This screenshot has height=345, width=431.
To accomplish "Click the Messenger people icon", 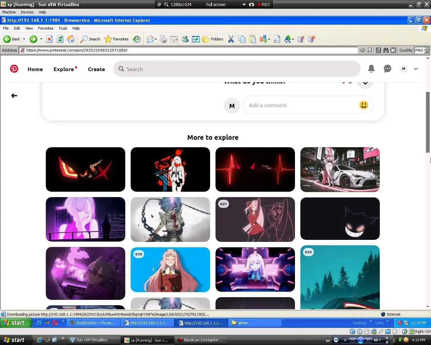I will point(185,39).
